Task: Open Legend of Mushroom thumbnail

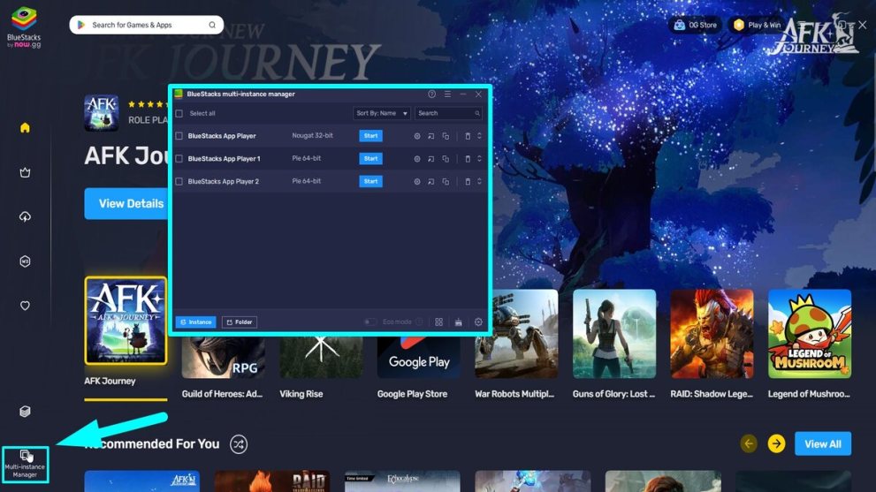Action: tap(810, 334)
